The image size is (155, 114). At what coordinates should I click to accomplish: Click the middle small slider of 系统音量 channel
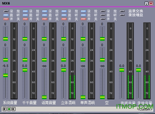click(x=5, y=60)
